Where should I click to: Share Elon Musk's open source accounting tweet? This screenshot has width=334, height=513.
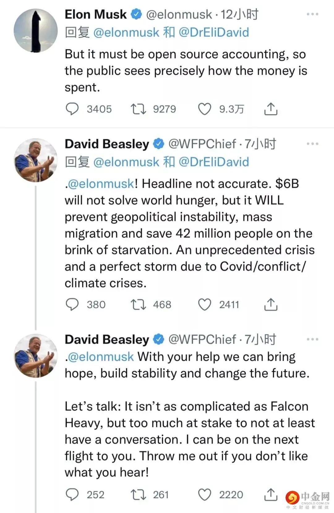[271, 109]
